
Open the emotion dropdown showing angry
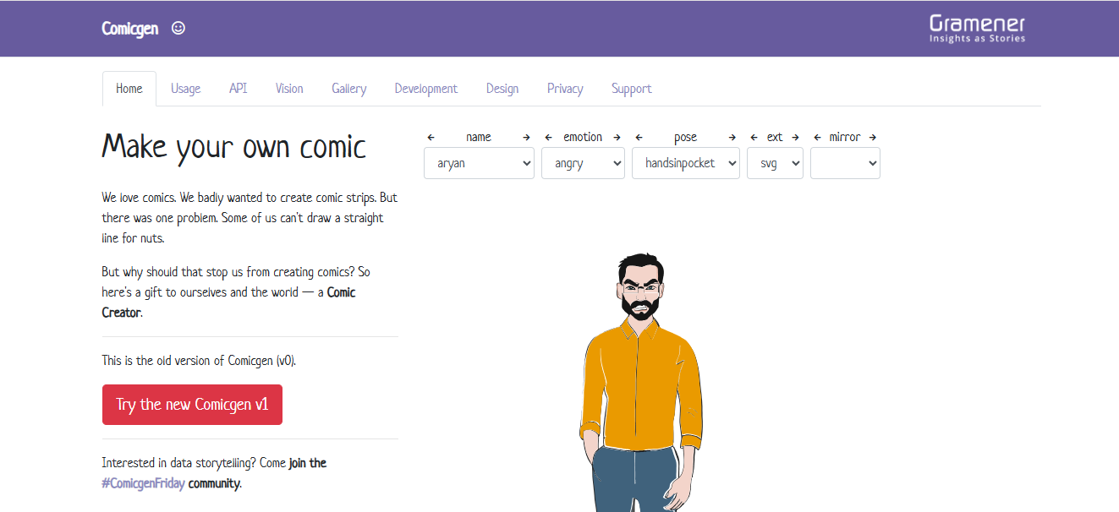click(583, 163)
